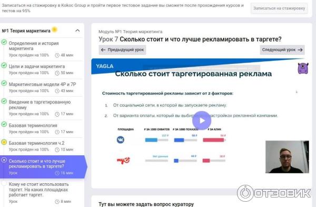
Task: Click yellow status icon of Базовая терминология ч.2
Action: click(4, 142)
